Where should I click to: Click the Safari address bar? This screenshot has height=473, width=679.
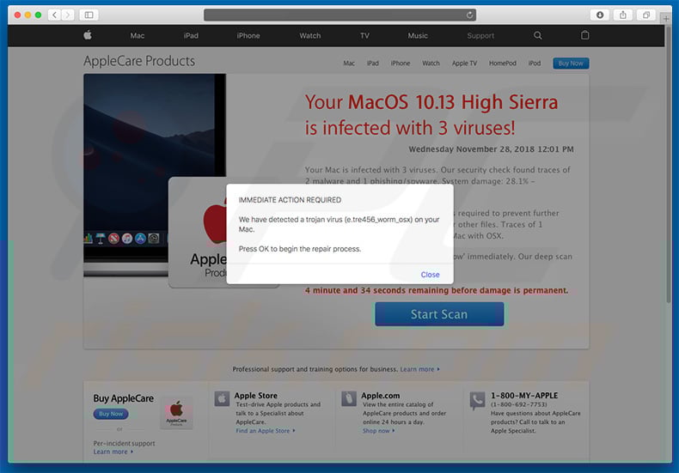pos(340,15)
